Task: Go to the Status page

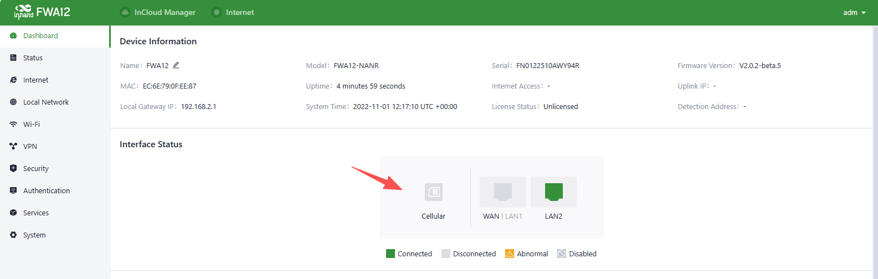Action: coord(33,58)
